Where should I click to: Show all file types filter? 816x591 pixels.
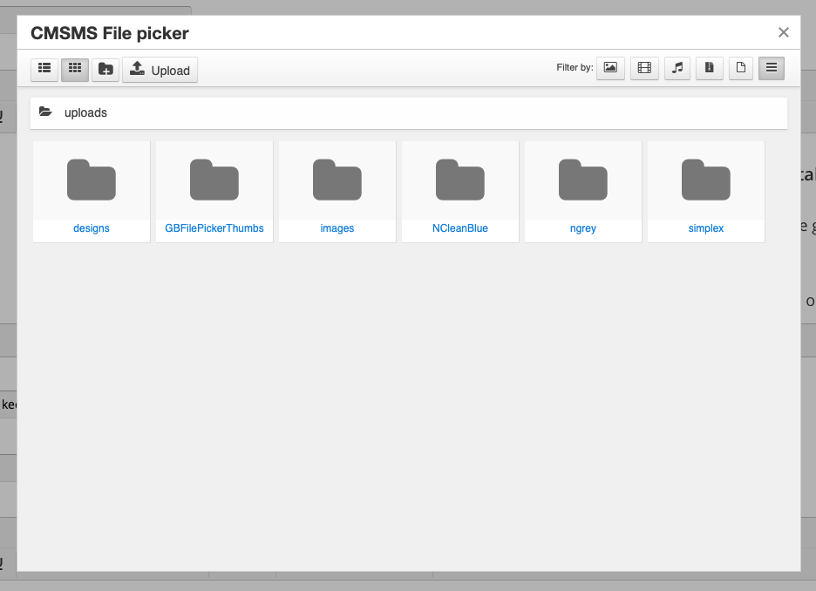tap(772, 68)
